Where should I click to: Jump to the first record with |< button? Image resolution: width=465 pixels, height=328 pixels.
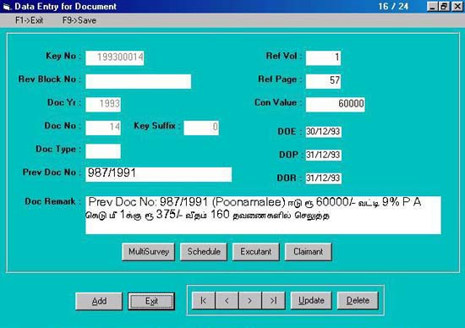pyautogui.click(x=204, y=300)
